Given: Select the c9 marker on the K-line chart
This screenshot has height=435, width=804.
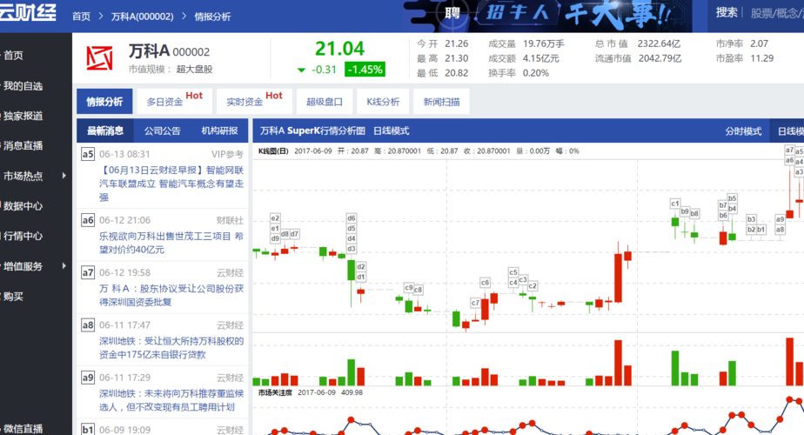Looking at the screenshot, I should [x=409, y=287].
